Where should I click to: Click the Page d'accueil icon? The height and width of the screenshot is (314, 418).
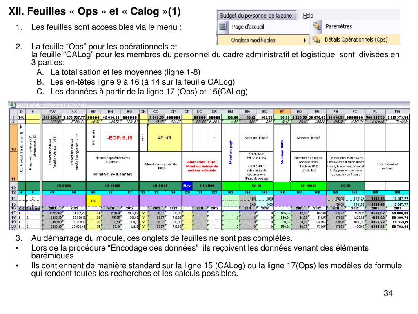[223, 27]
